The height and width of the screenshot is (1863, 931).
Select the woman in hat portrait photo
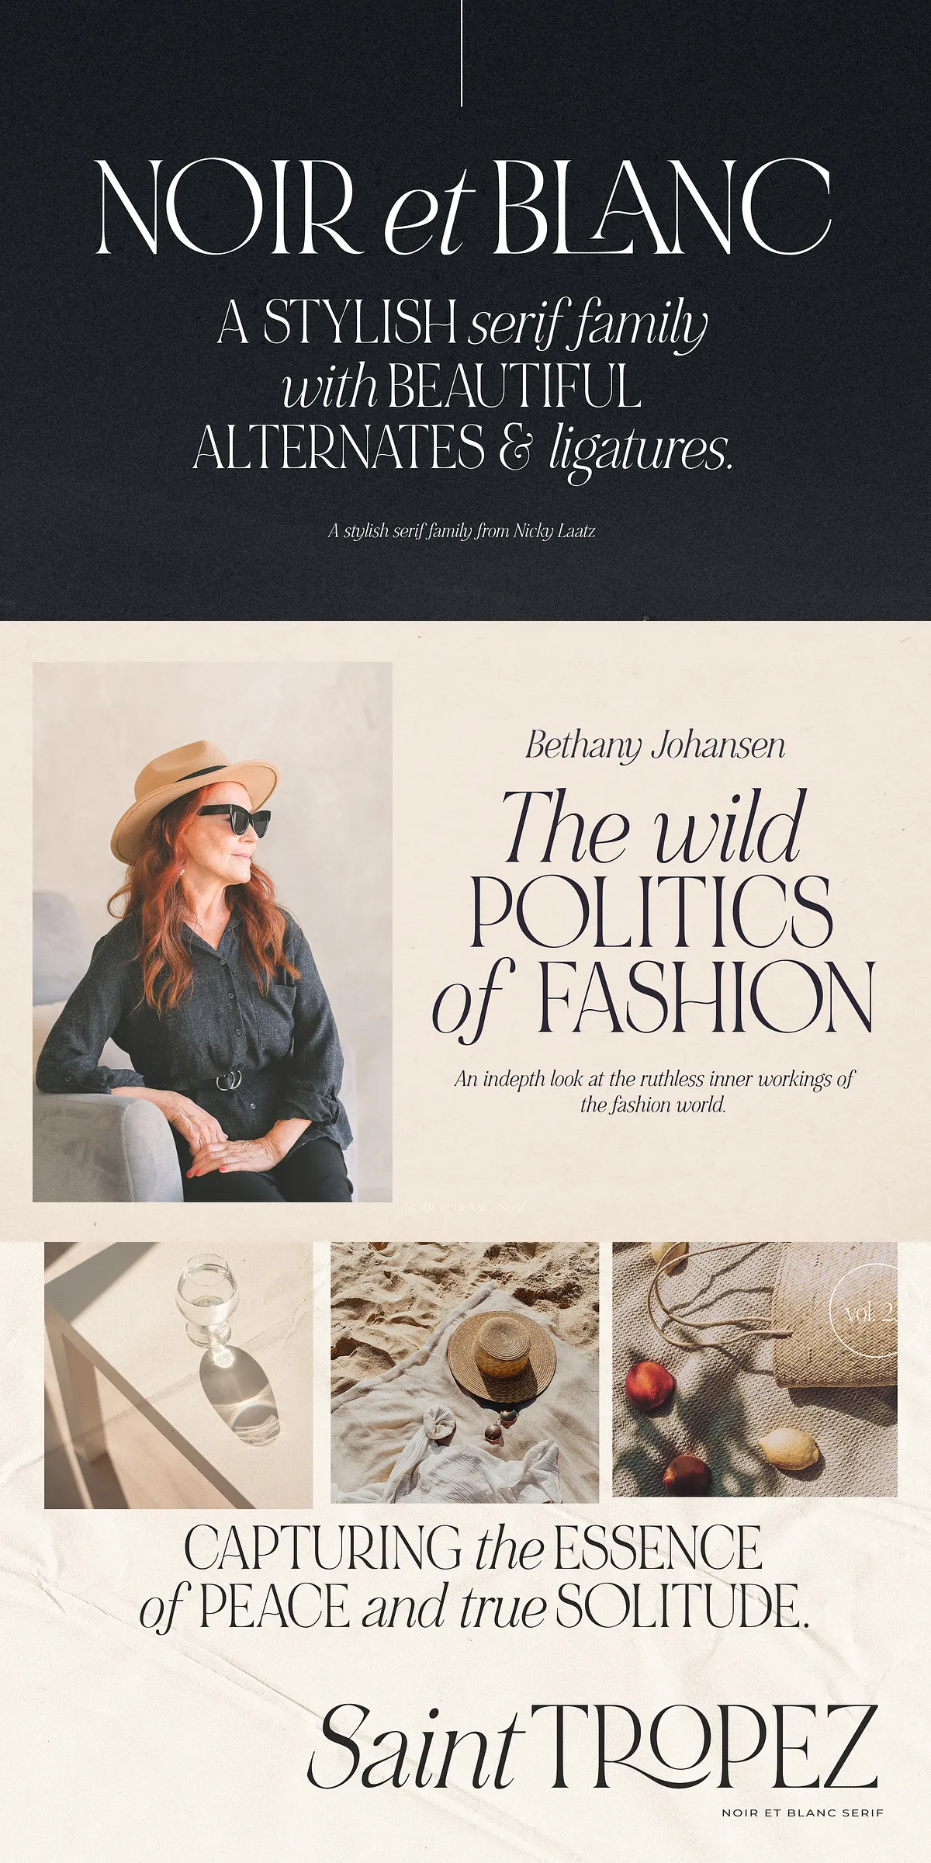(212, 931)
